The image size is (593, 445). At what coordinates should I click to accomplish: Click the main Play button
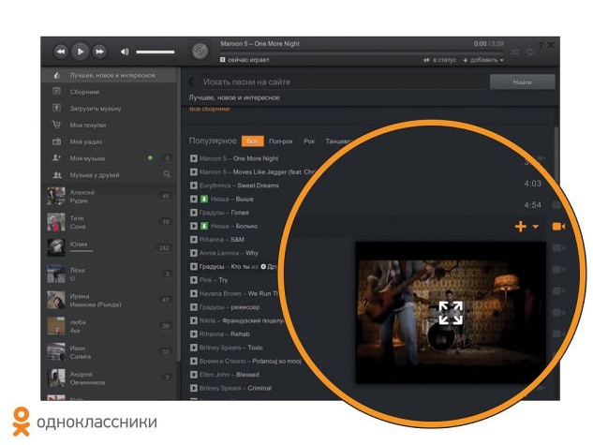coord(80,52)
